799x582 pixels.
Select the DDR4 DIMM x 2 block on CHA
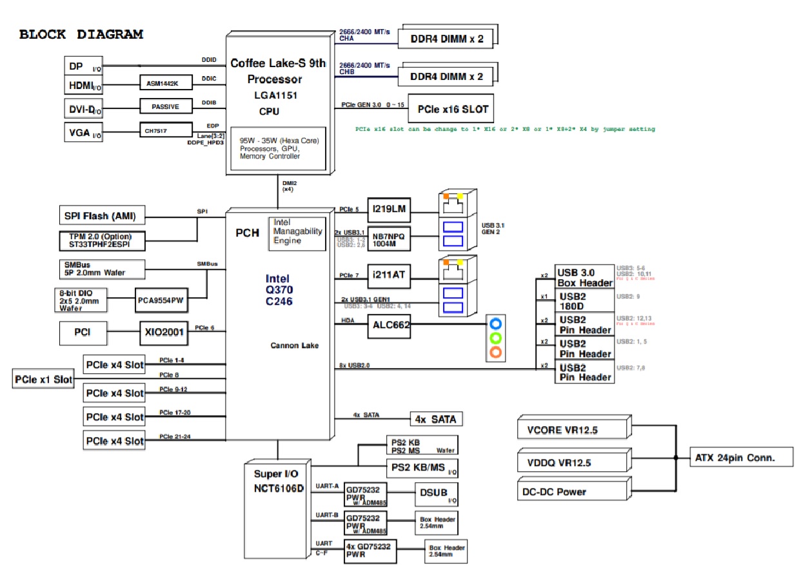(x=446, y=39)
